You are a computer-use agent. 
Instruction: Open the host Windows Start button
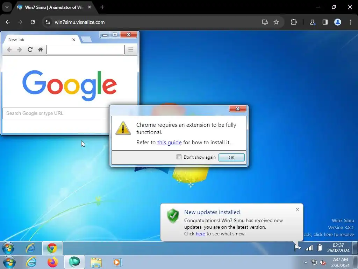[9, 262]
